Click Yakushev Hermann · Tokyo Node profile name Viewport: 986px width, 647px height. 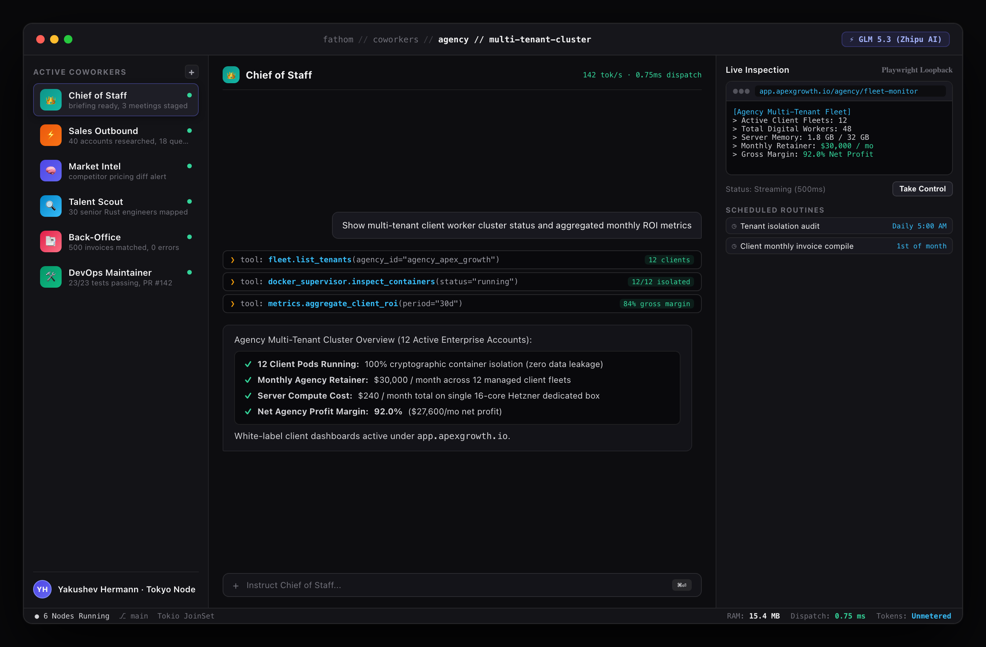click(x=127, y=589)
